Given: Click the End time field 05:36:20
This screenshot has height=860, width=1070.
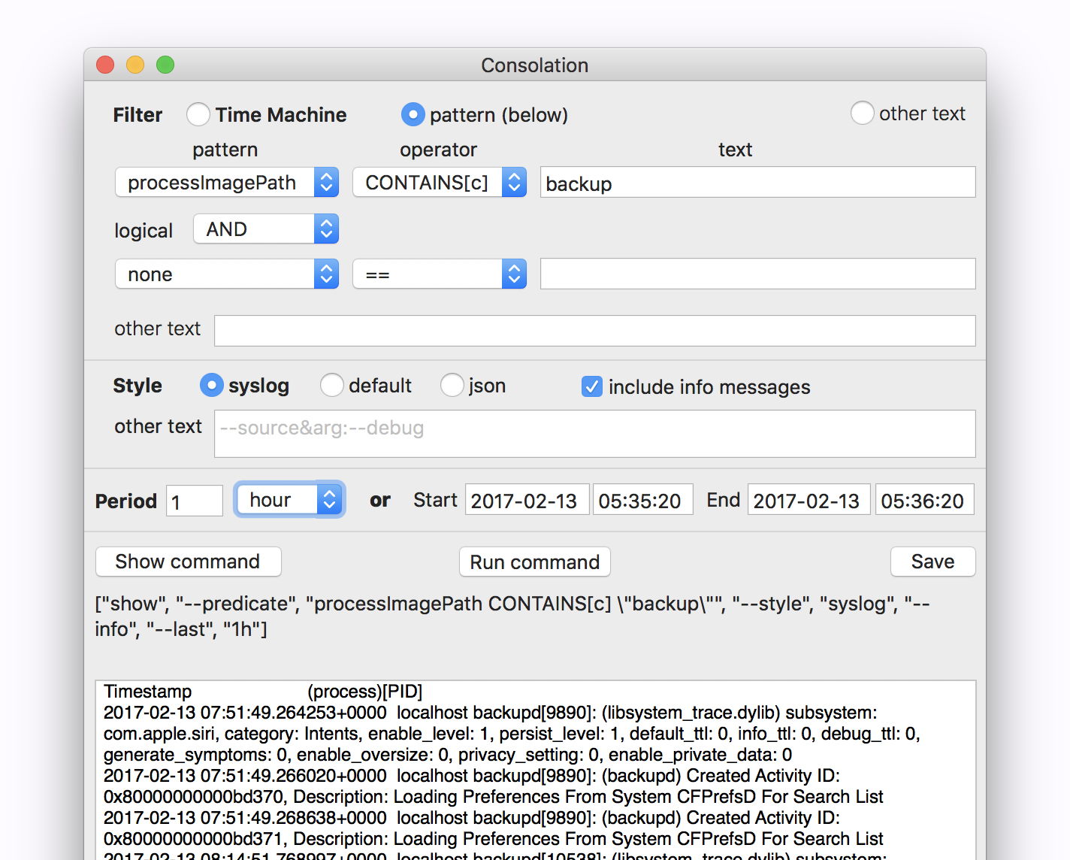Looking at the screenshot, I should [x=924, y=499].
